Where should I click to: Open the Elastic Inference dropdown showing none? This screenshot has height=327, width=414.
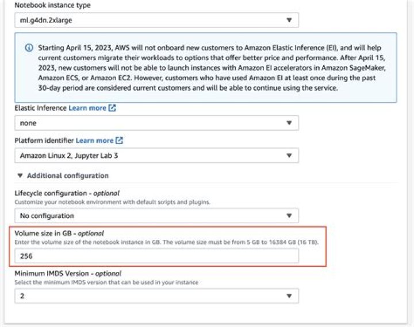click(x=156, y=123)
